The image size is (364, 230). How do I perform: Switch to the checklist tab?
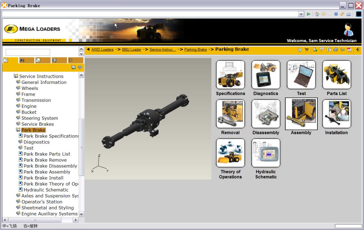pos(75,60)
